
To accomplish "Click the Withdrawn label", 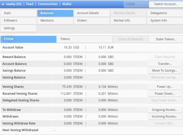I will [11, 117].
